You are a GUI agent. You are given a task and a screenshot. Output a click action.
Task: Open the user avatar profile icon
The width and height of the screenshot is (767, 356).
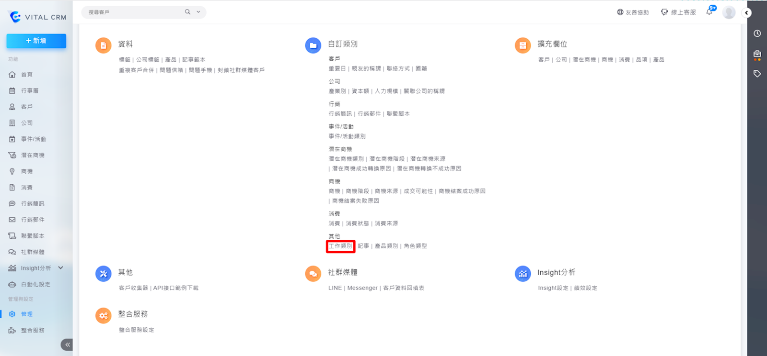pos(729,12)
